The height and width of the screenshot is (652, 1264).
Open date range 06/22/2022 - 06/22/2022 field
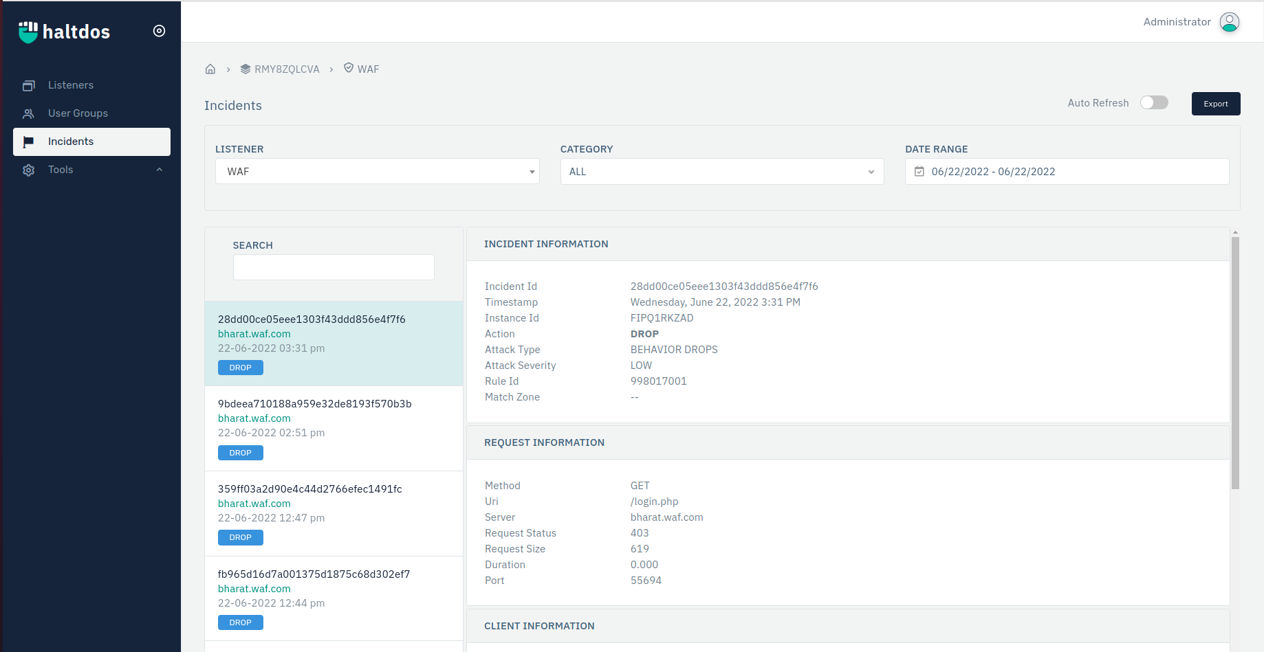[x=1067, y=172]
